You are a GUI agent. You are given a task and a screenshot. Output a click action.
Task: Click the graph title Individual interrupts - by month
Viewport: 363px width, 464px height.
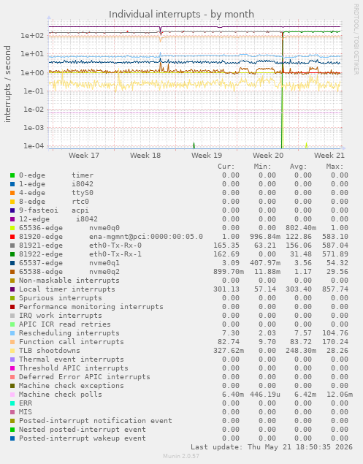[x=181, y=14]
